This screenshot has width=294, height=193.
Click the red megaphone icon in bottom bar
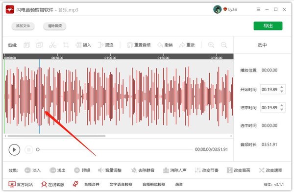click(75, 184)
